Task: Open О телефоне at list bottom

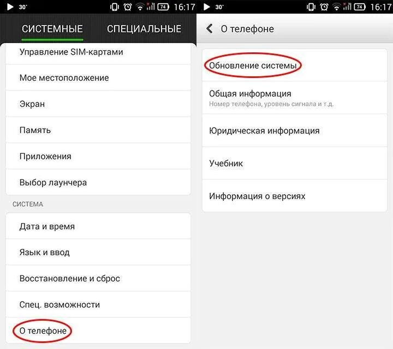Action: (98, 330)
